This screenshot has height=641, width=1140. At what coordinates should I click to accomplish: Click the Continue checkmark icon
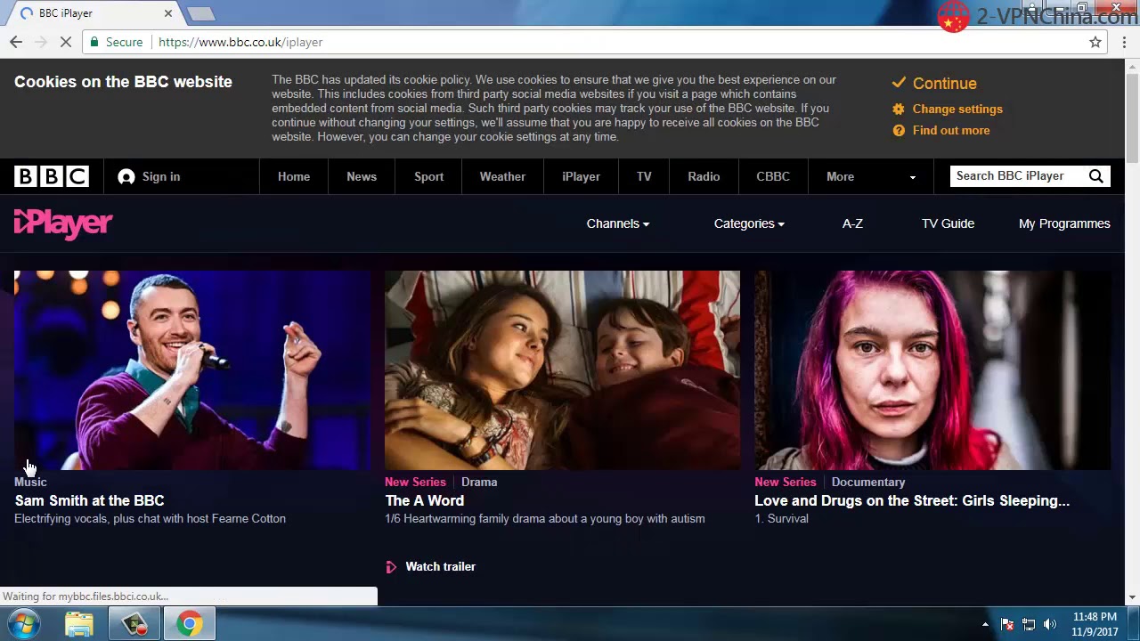click(899, 83)
